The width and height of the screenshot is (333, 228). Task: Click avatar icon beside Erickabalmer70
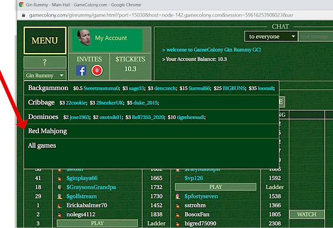point(60,206)
